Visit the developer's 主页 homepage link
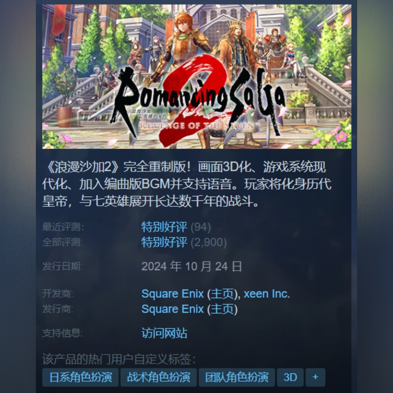Screen dimensions: 393x393 tap(223, 294)
